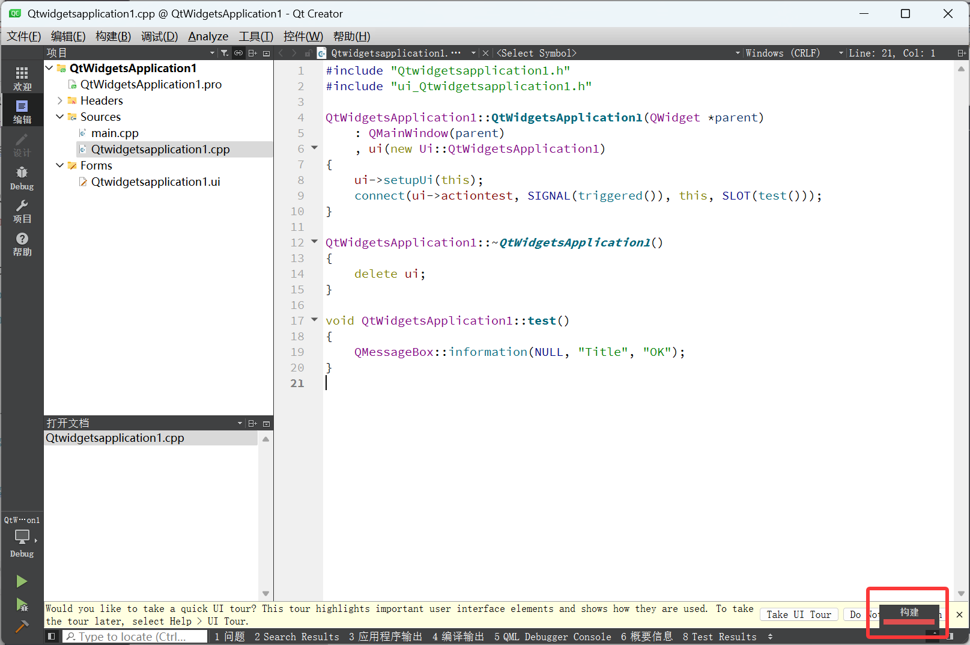Image resolution: width=970 pixels, height=645 pixels.
Task: Open the 欢迎 (Welcome) mode
Action: tap(22, 79)
